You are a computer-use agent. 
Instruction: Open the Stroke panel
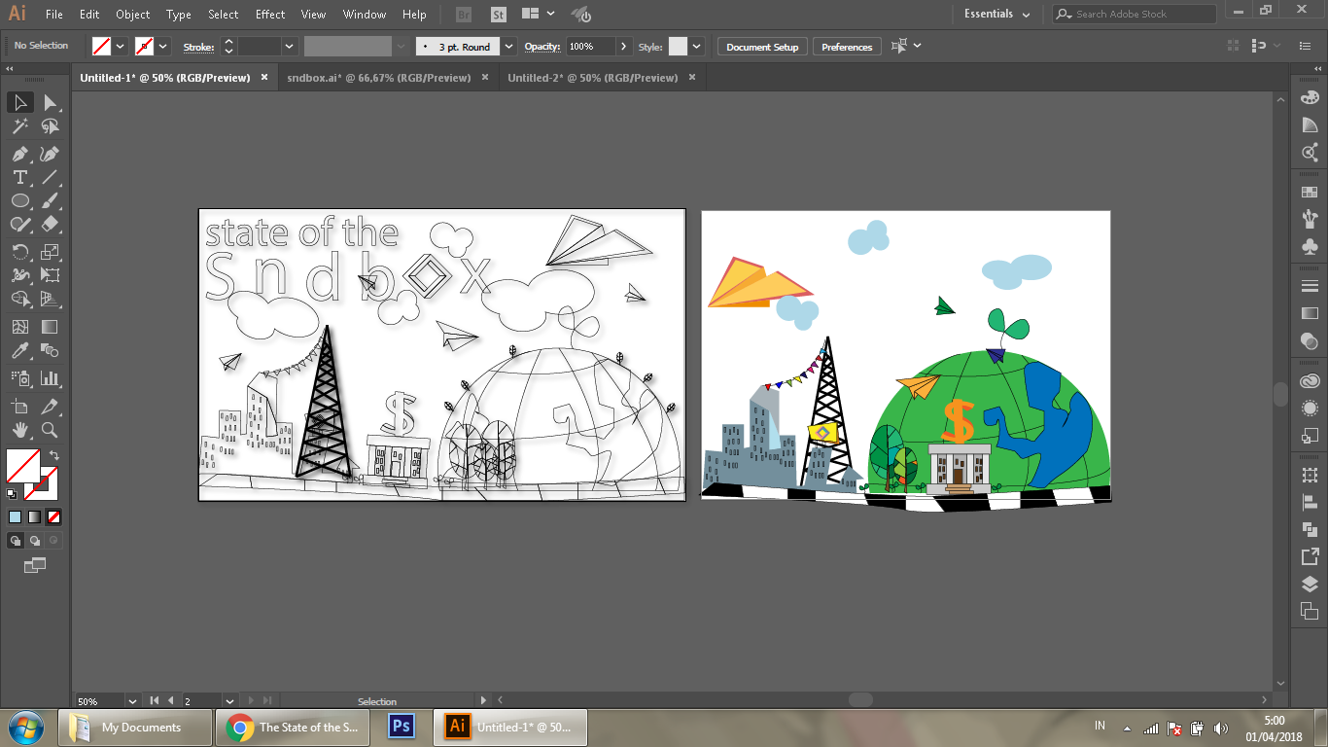(x=1310, y=286)
